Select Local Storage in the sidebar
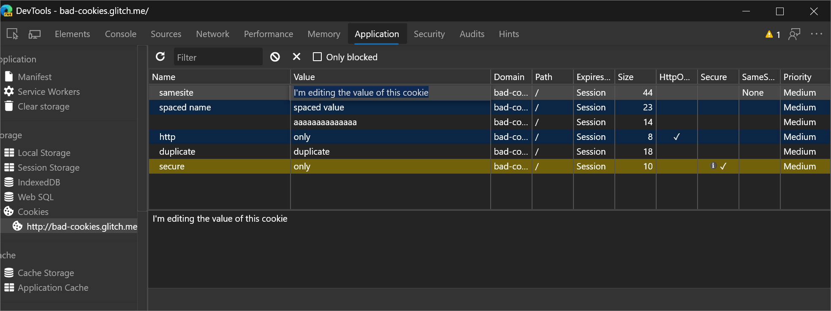831x311 pixels. click(x=44, y=153)
